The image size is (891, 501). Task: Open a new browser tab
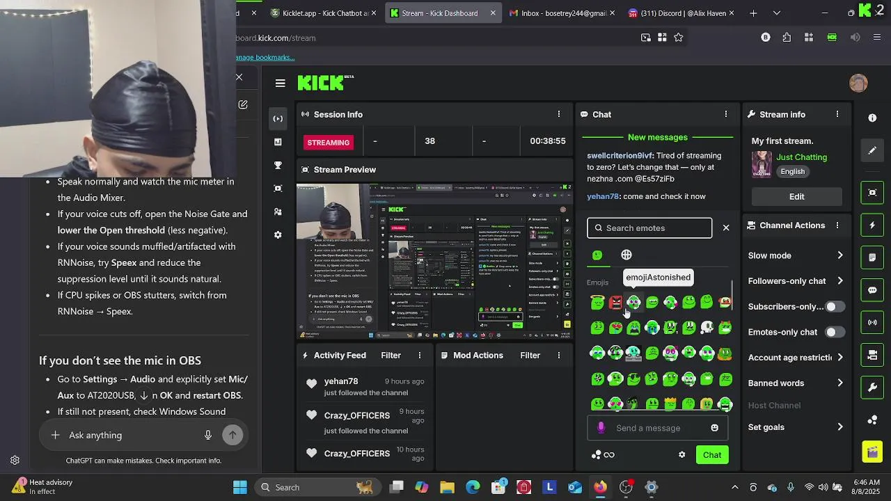pyautogui.click(x=753, y=13)
